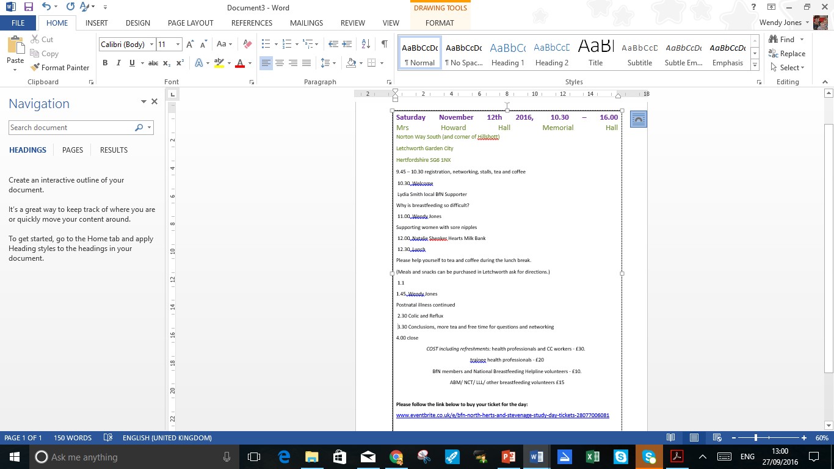Click the zoom slider in status bar

(x=756, y=438)
